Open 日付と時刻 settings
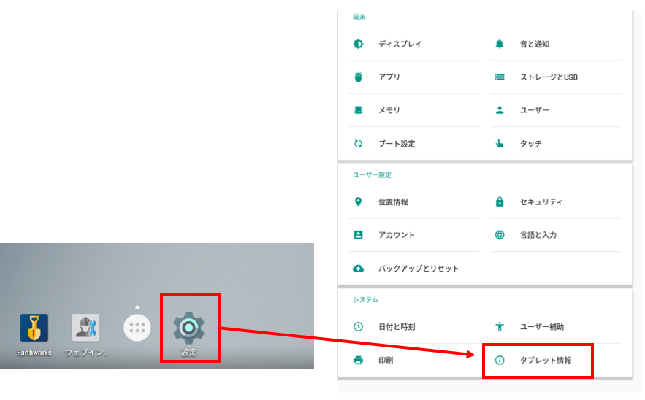The image size is (645, 400). point(396,327)
